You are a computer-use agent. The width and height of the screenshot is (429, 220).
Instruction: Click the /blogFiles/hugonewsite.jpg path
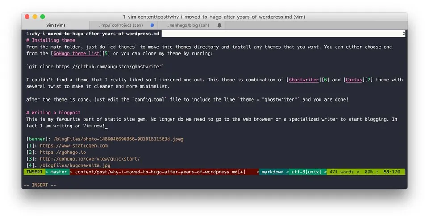[75, 165]
